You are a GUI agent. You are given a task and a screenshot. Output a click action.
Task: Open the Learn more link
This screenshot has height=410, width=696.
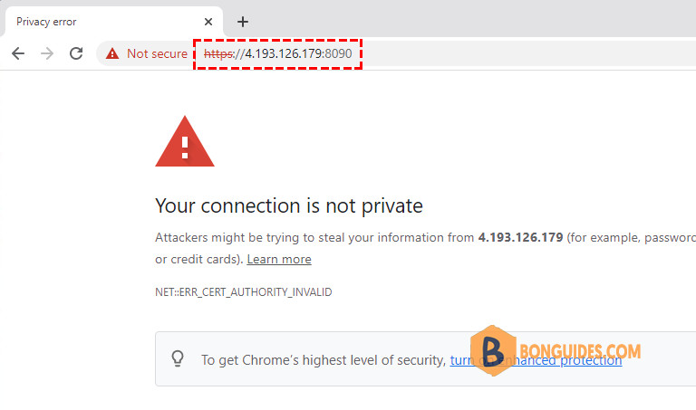[279, 259]
